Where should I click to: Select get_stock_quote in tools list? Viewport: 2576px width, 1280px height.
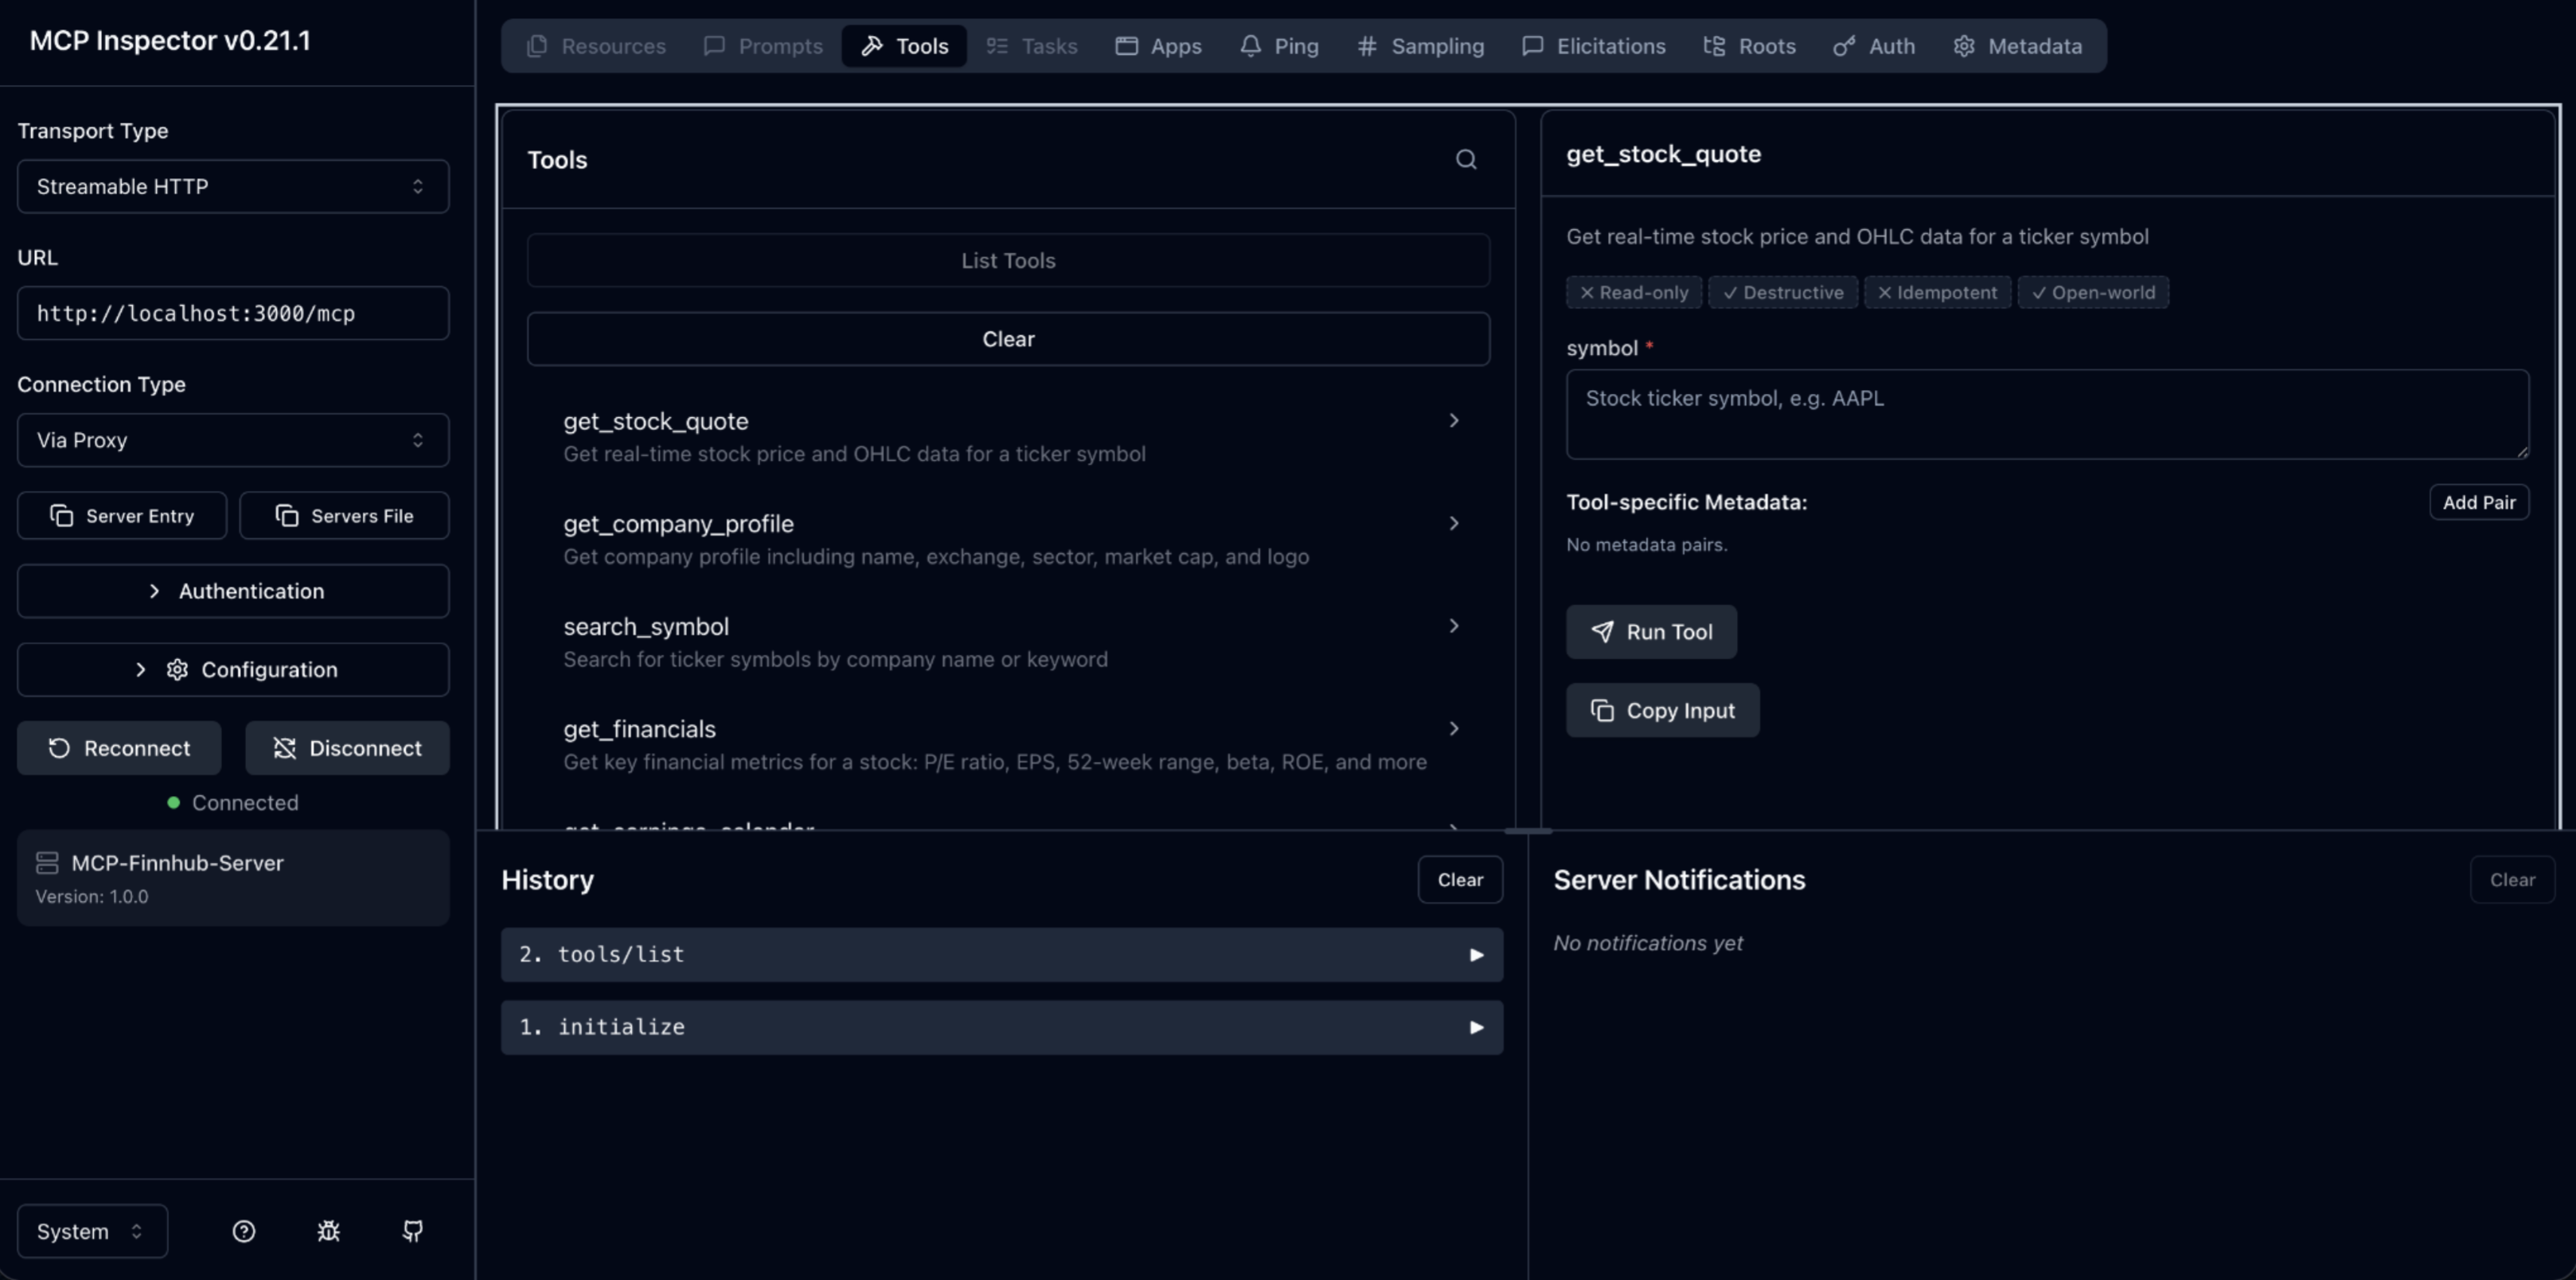coord(1009,437)
